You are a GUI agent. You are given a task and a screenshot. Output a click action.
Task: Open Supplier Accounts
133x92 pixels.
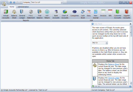coord(127,14)
